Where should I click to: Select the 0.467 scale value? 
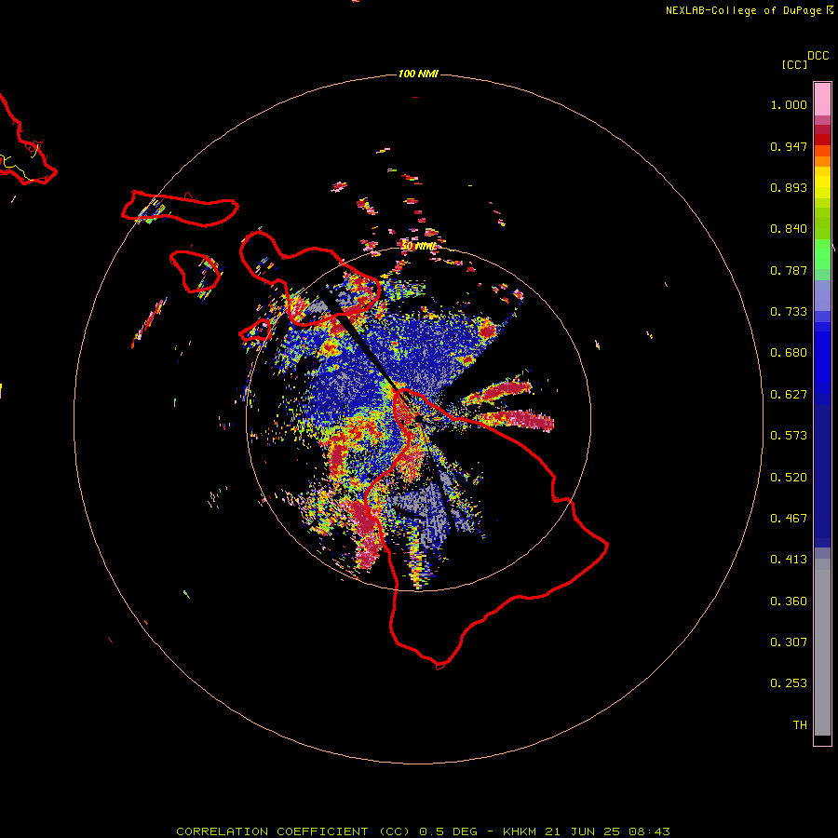(789, 519)
